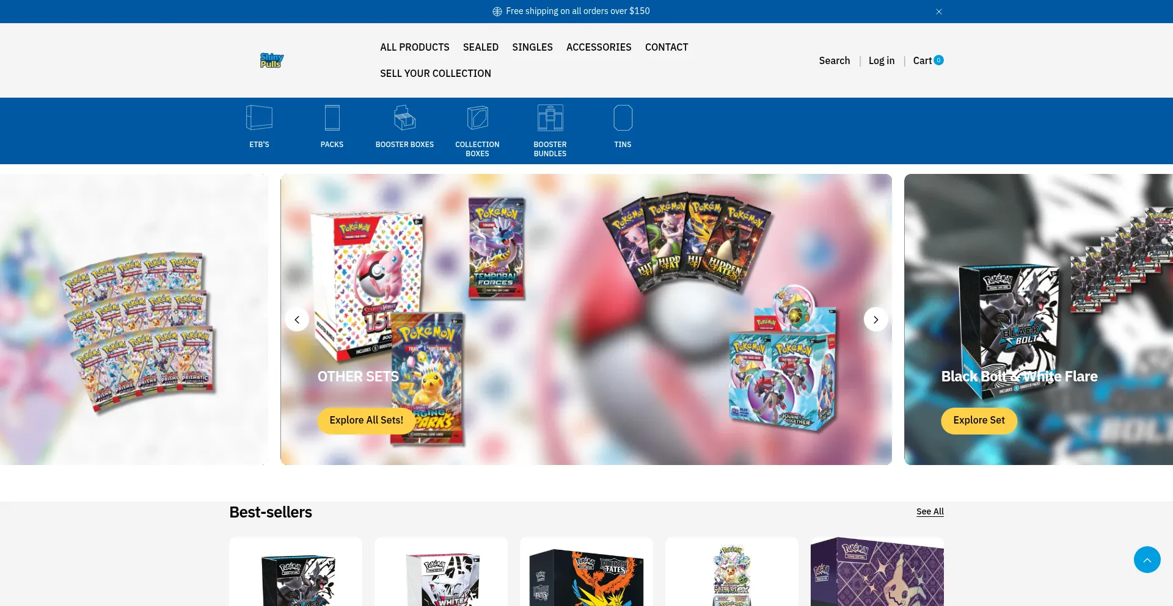This screenshot has width=1173, height=606.
Task: Open the Singles menu
Action: [x=532, y=47]
